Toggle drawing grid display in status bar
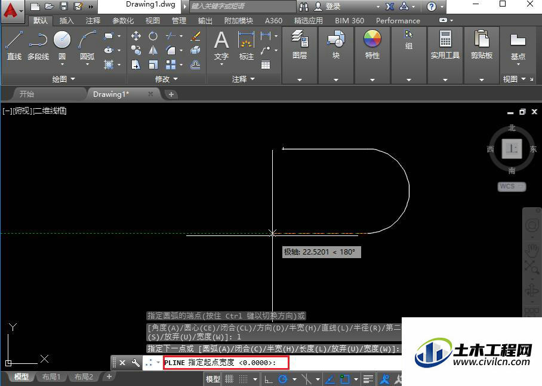 click(x=229, y=379)
